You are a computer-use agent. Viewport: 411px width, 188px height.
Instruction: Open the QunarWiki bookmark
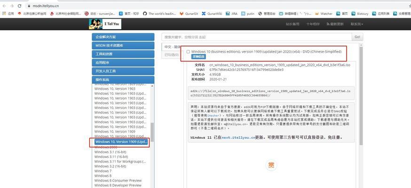pos(212,14)
